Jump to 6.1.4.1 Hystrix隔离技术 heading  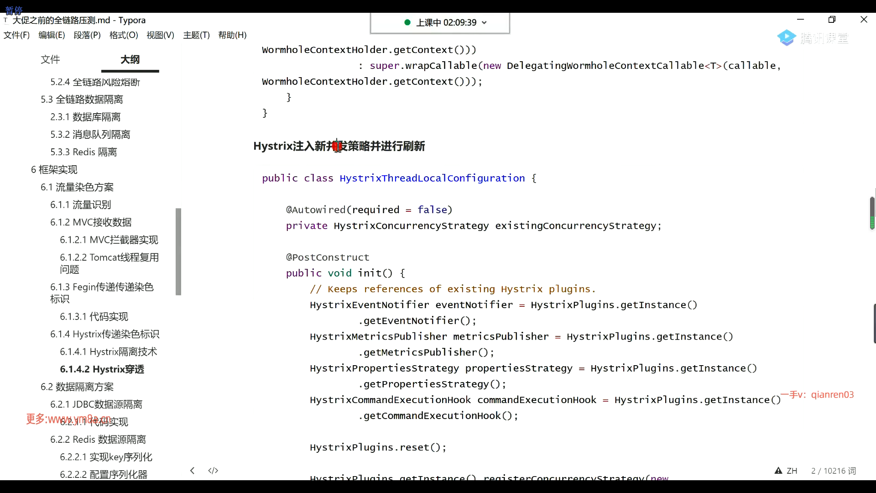pos(108,351)
